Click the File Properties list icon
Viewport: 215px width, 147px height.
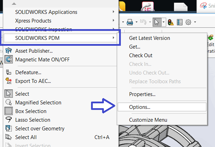tap(180, 22)
